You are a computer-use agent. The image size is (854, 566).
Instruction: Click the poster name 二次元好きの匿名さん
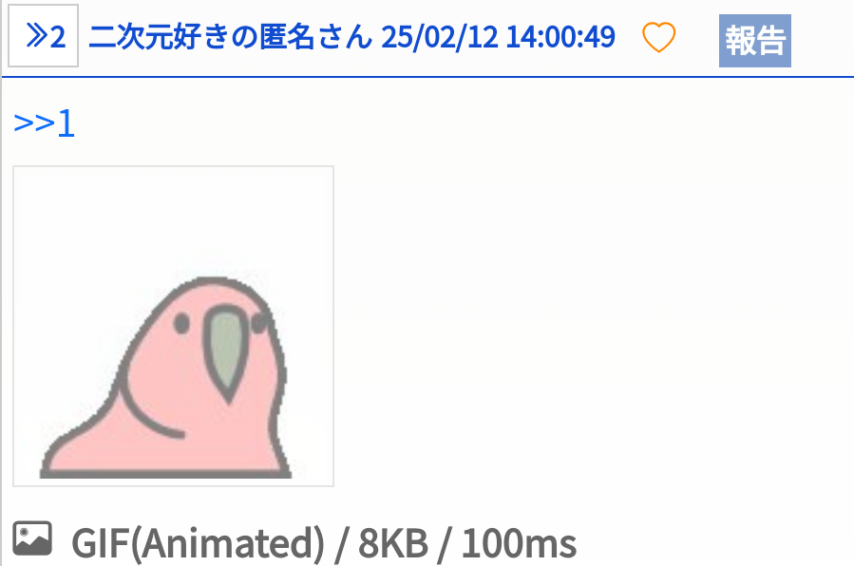tap(230, 37)
